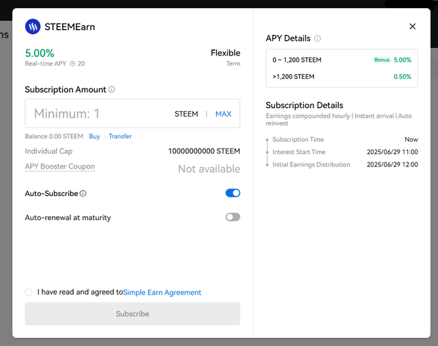The height and width of the screenshot is (346, 438).
Task: Enable Auto-renewal at maturity switch
Action: 233,217
